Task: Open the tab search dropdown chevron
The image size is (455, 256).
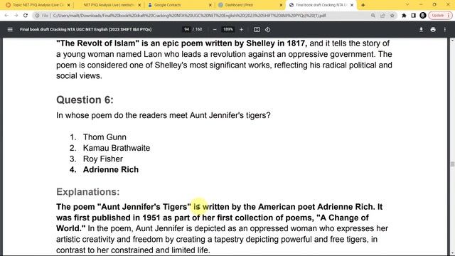Action: pos(407,5)
